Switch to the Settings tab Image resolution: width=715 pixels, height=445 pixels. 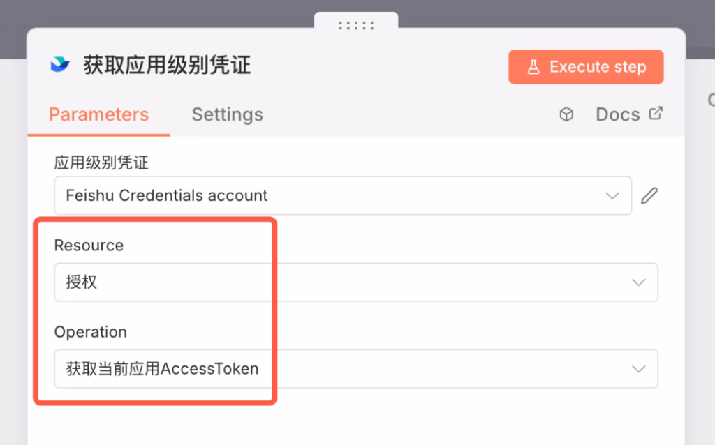[x=227, y=114]
